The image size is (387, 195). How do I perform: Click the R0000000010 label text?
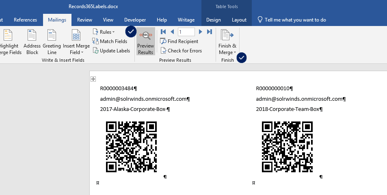(273, 89)
